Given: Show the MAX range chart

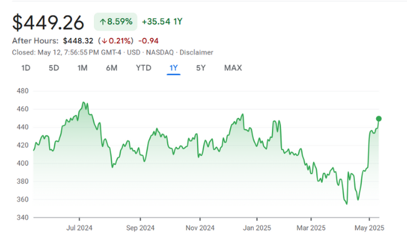Looking at the screenshot, I should (233, 68).
